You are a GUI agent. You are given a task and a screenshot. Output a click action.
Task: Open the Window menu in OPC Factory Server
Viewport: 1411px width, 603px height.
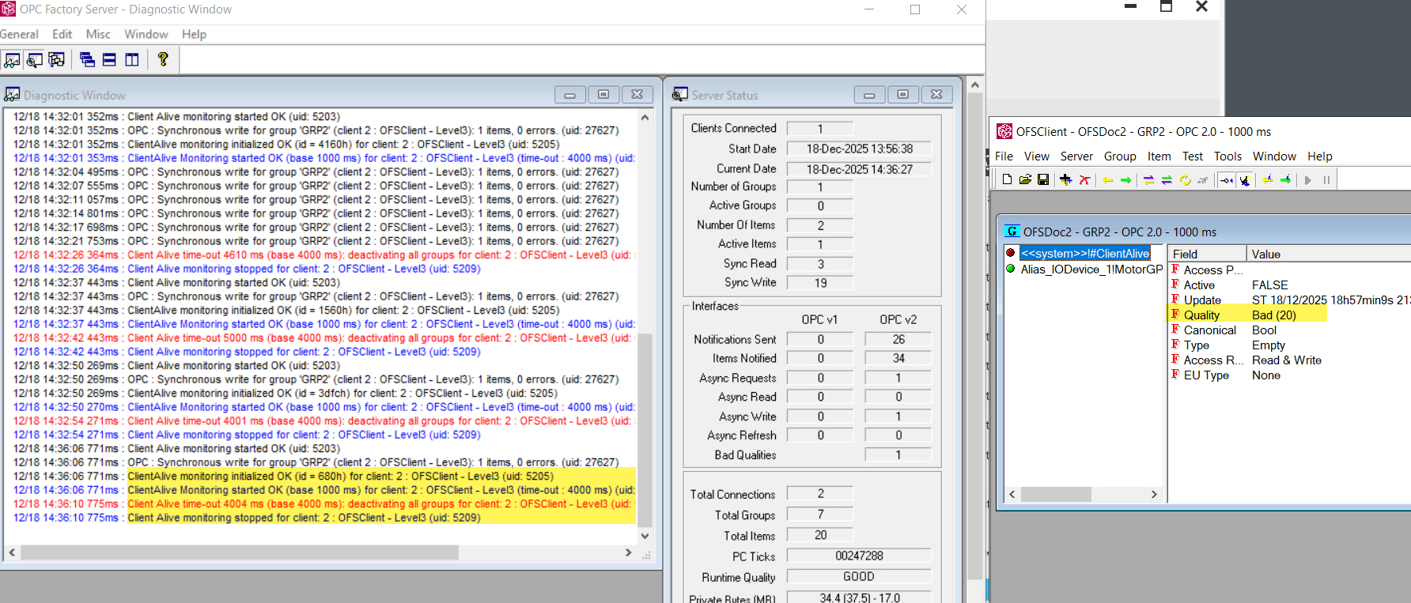pyautogui.click(x=146, y=34)
